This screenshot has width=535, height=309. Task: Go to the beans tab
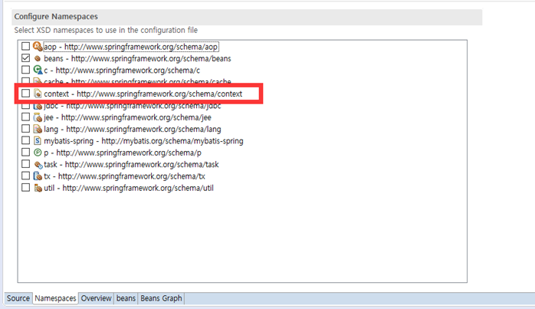click(126, 298)
